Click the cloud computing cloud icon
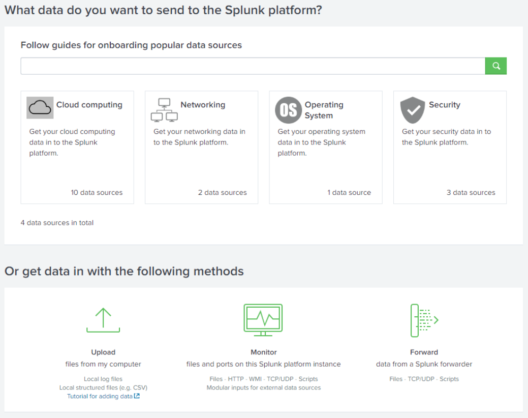 click(x=40, y=108)
